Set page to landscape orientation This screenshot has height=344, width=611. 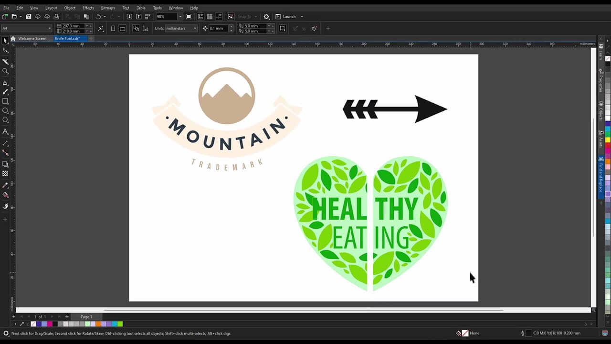(123, 28)
